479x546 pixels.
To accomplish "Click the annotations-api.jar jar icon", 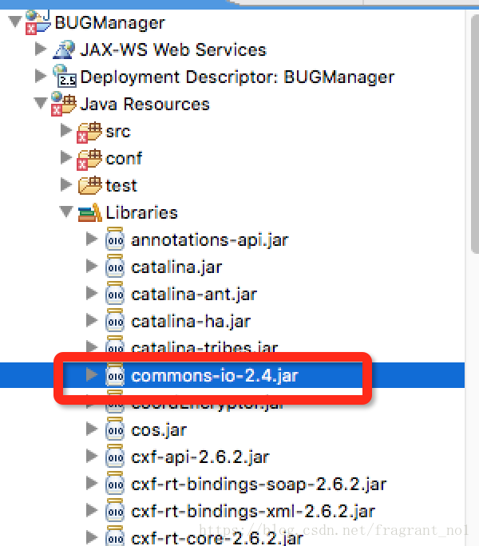I will point(115,239).
